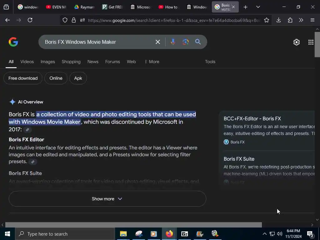Search by image with the Lens icon

186,42
